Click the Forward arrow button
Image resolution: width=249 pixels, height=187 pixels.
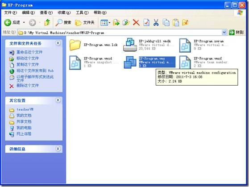[33, 23]
